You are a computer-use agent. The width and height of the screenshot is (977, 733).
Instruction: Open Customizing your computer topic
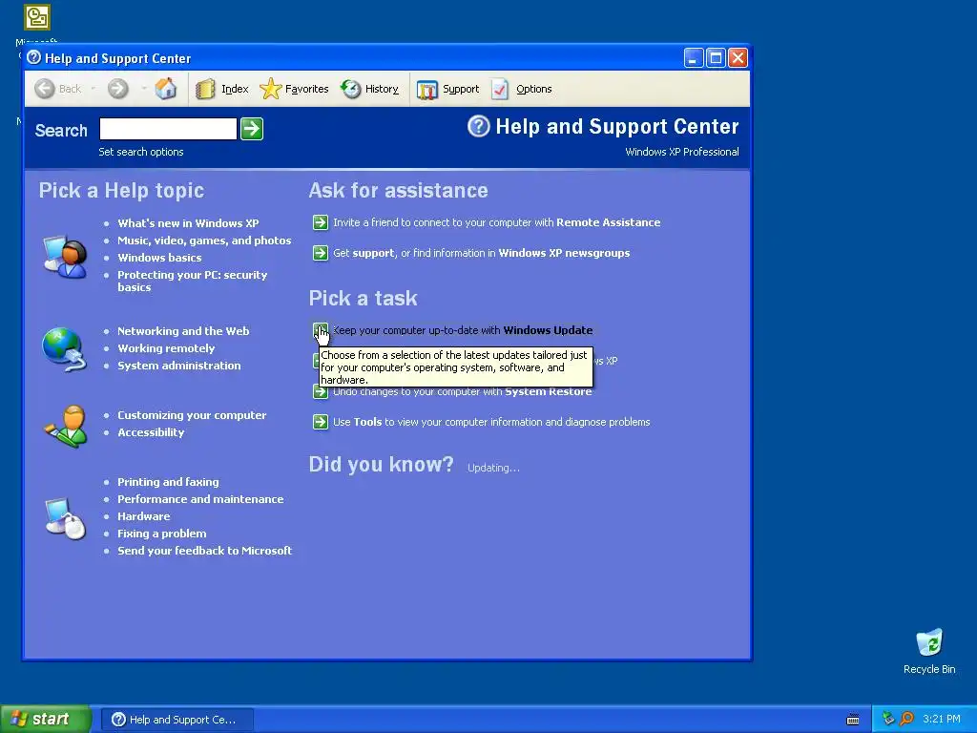point(192,415)
